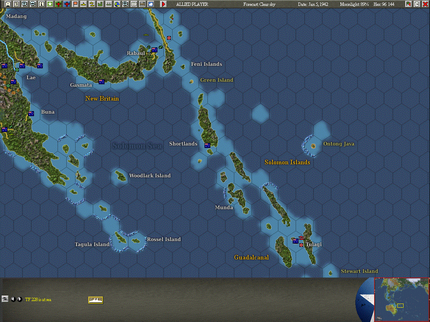Select the Australian flag base at Shortlands
The image size is (430, 322).
(x=207, y=145)
